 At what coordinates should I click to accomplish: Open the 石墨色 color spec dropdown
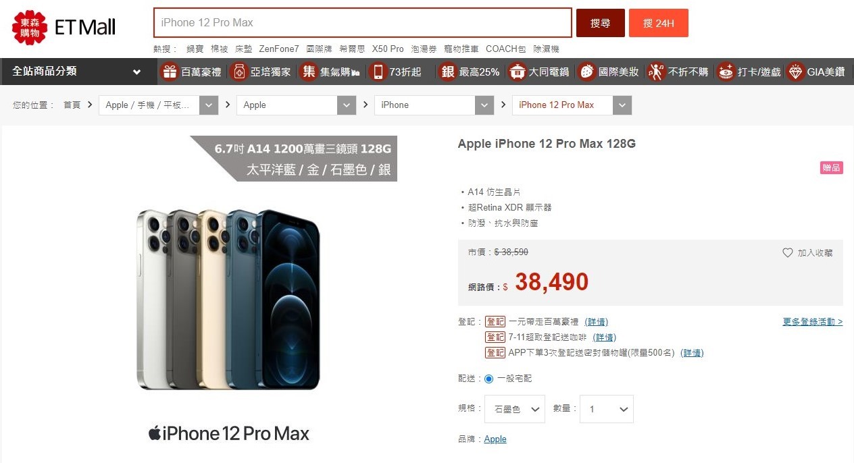(x=515, y=409)
